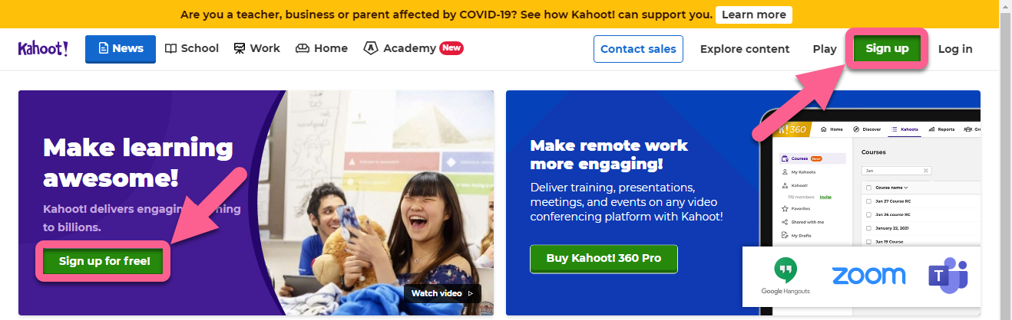The height and width of the screenshot is (320, 1012).
Task: Open the Google Hangouts icon
Action: [x=785, y=277]
